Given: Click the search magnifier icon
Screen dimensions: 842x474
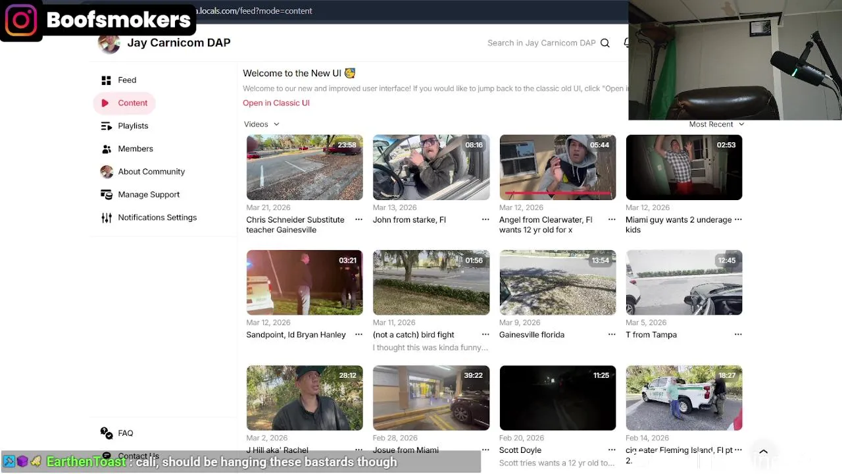Looking at the screenshot, I should tap(605, 43).
